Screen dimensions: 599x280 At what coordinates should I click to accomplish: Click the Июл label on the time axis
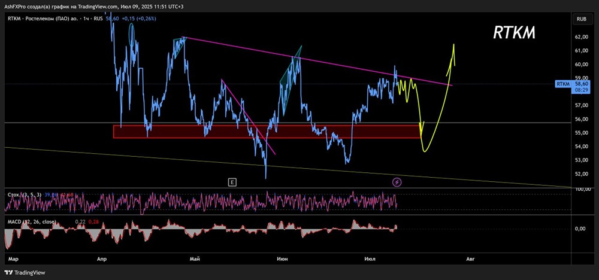(x=370, y=260)
